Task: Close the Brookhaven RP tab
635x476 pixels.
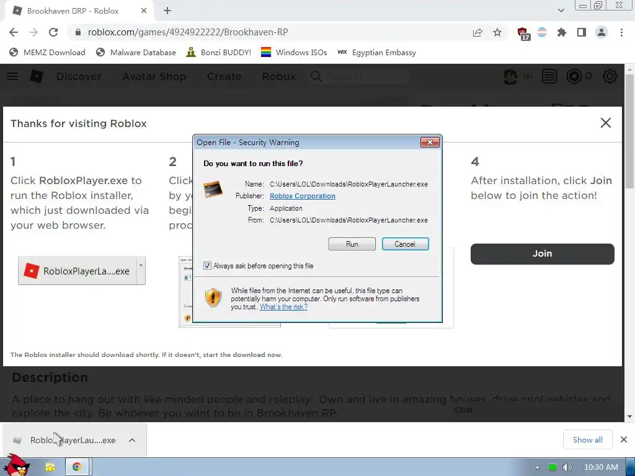Action: pos(144,11)
